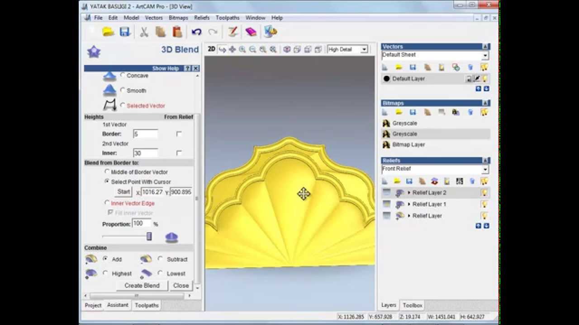The height and width of the screenshot is (325, 579).
Task: Adjust the Proportion slider handle
Action: tap(149, 237)
